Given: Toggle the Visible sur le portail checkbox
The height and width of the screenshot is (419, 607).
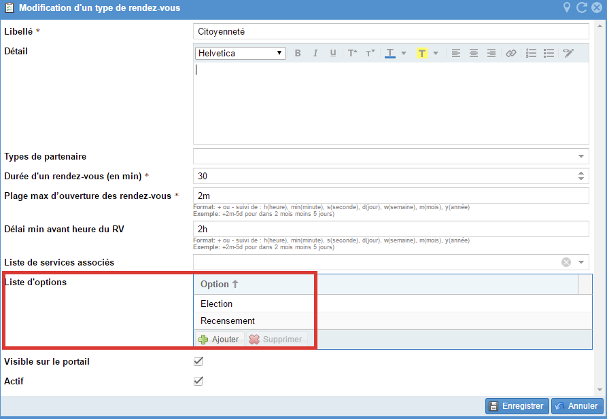Looking at the screenshot, I should pyautogui.click(x=198, y=361).
